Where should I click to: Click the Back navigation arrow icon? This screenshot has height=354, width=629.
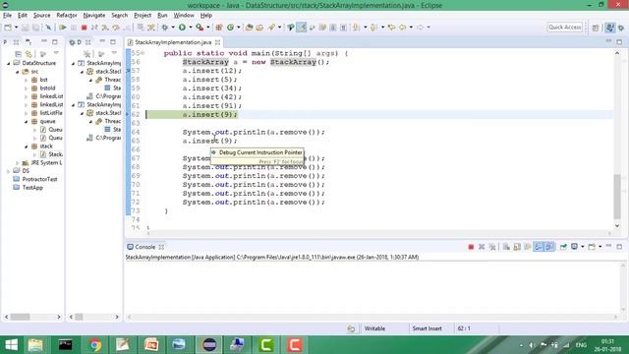pyautogui.click(x=402, y=28)
